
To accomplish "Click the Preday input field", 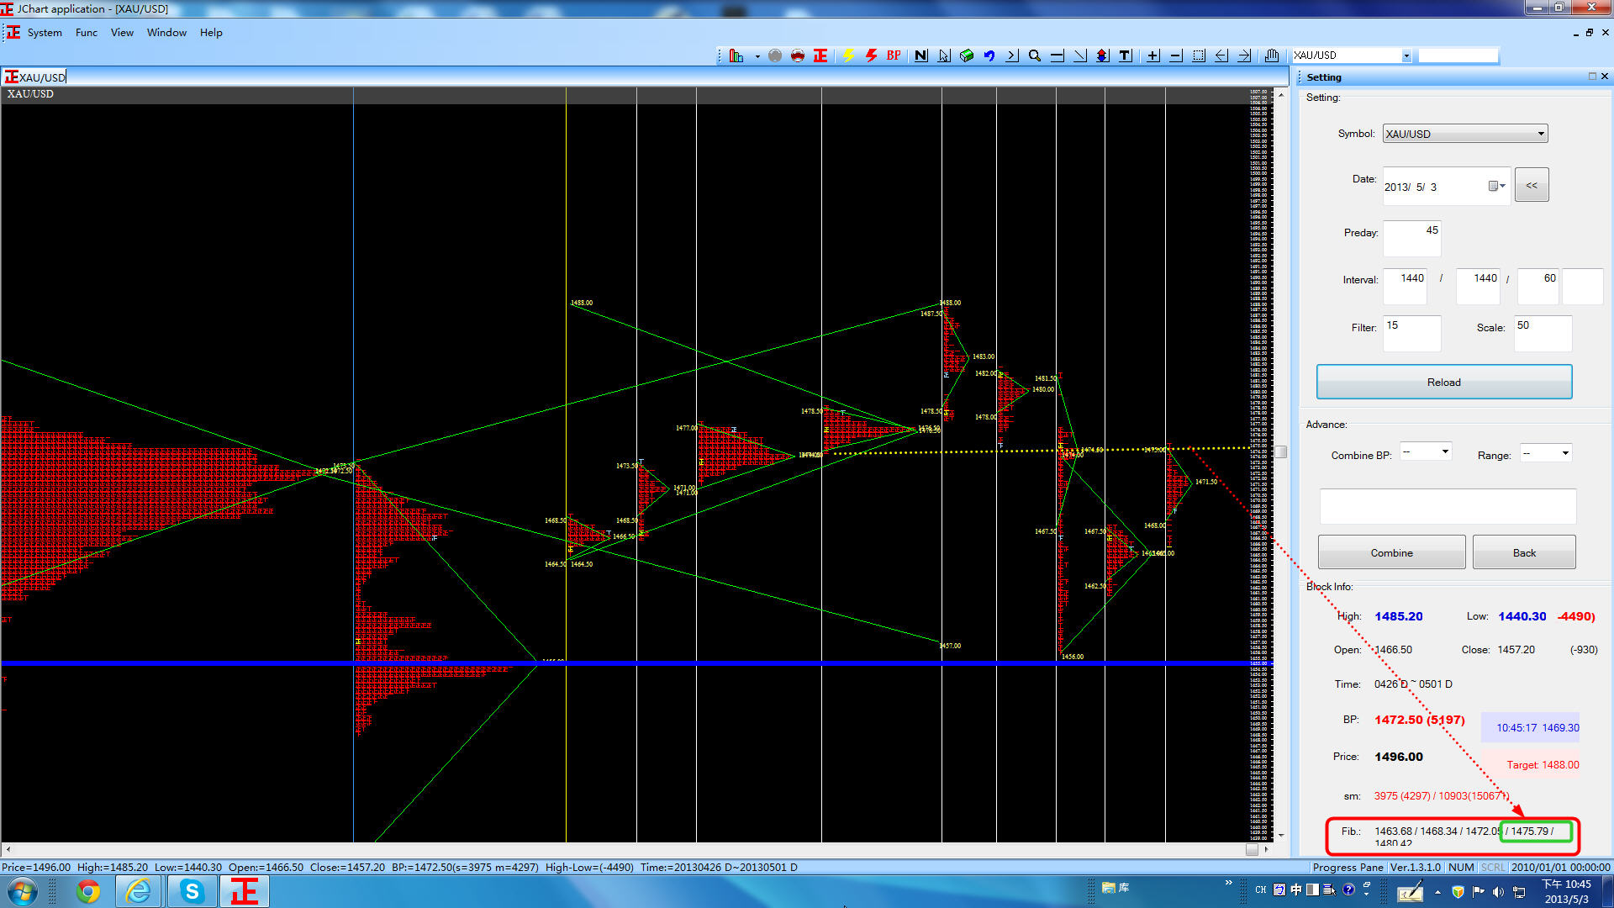I will tap(1412, 238).
